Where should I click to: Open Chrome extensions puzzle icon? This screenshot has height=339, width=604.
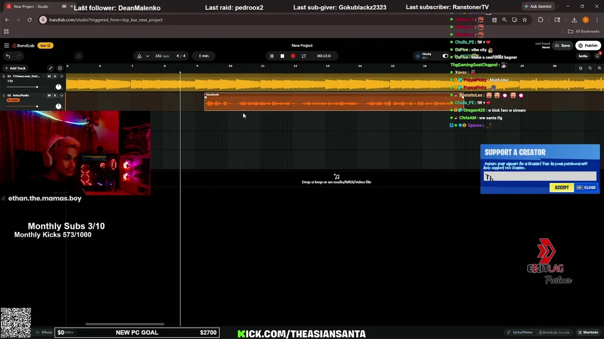541,20
